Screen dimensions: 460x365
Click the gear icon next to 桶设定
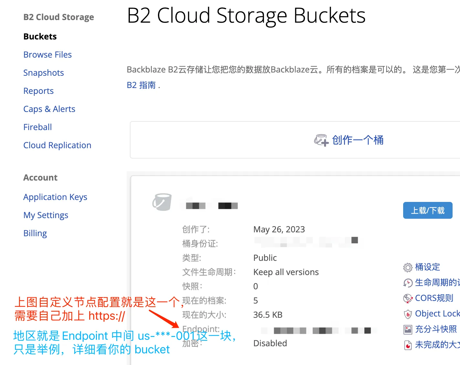pyautogui.click(x=408, y=267)
